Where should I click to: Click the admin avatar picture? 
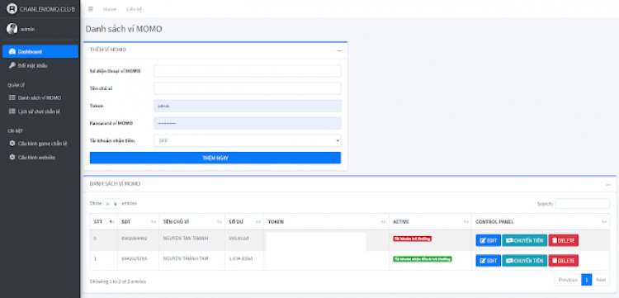pyautogui.click(x=12, y=29)
